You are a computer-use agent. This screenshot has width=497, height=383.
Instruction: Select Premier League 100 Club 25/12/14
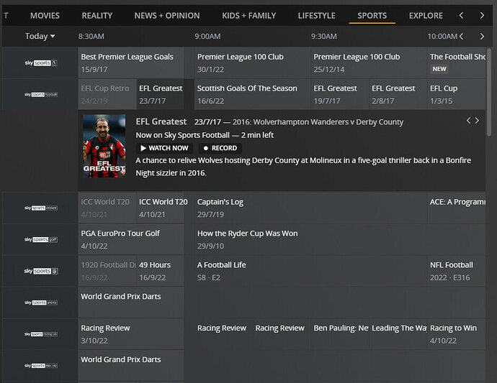[x=369, y=63]
